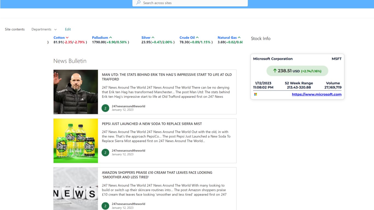Click the Amazon article summary text

(164, 190)
